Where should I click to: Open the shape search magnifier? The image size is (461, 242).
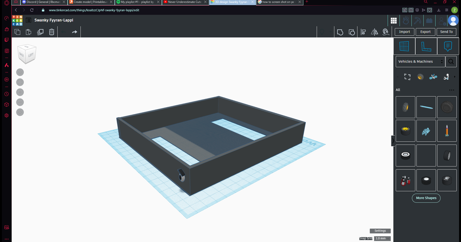(x=450, y=61)
